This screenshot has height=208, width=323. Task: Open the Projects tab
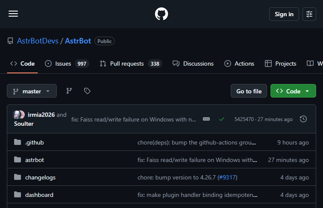click(x=280, y=64)
